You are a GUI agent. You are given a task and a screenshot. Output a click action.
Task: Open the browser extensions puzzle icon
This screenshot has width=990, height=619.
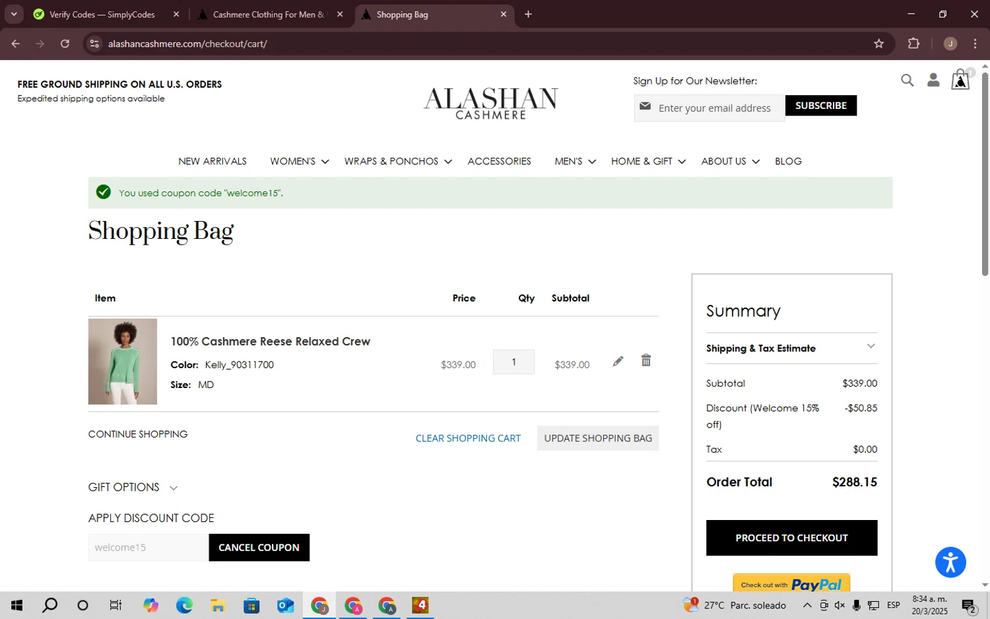913,44
